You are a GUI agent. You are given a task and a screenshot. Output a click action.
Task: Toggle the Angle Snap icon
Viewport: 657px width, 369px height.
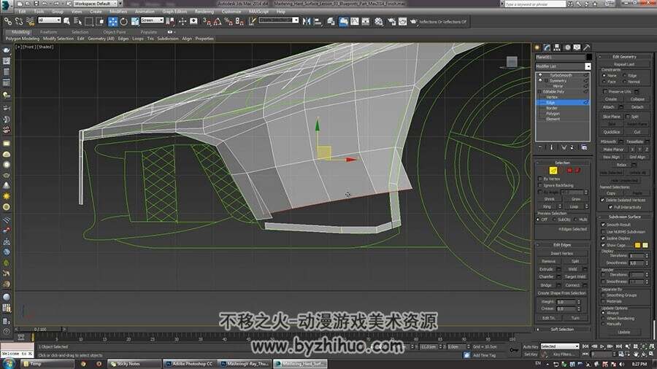pyautogui.click(x=218, y=21)
